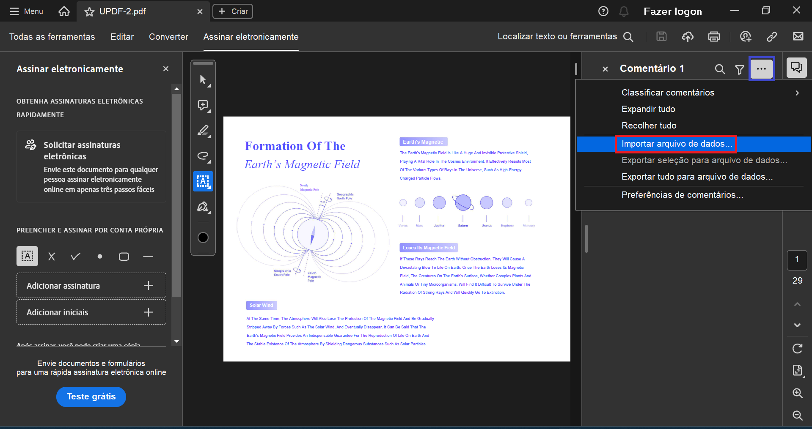Click the zoom in magnifier icon
The width and height of the screenshot is (812, 429).
pos(797,393)
